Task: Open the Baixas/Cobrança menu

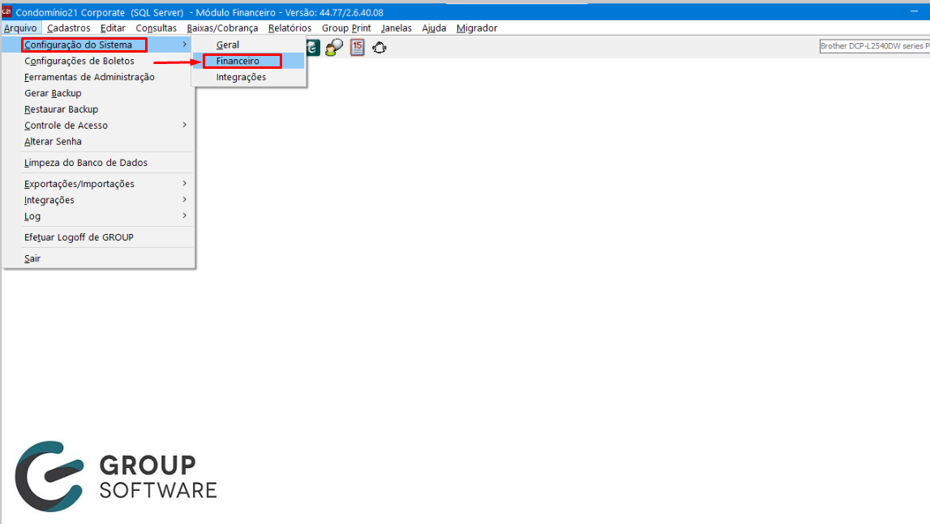Action: pyautogui.click(x=222, y=28)
